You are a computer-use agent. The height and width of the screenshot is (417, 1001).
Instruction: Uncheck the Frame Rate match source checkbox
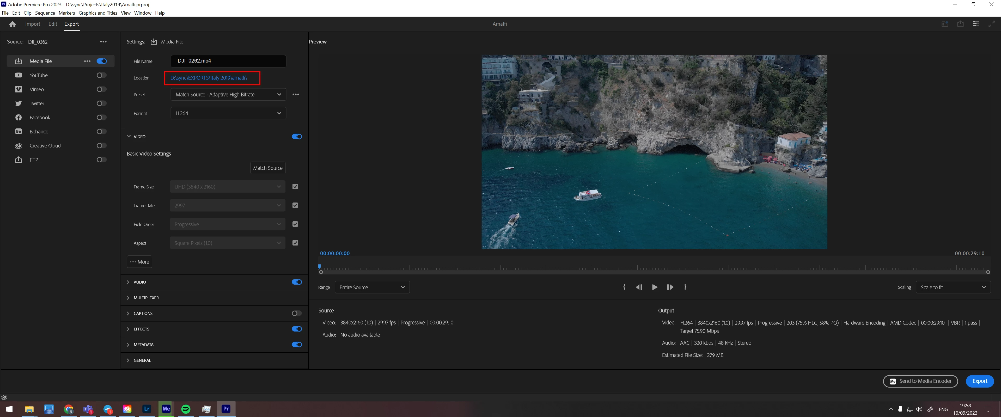coord(295,205)
